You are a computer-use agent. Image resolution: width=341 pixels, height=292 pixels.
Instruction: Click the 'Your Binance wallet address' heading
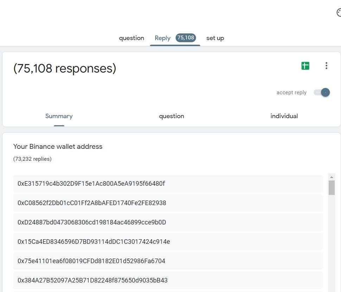coord(58,147)
